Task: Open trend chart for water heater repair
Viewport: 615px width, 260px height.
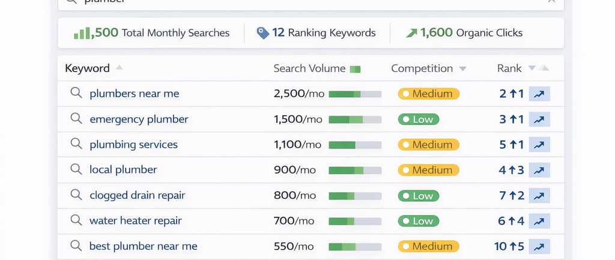Action: (x=539, y=221)
